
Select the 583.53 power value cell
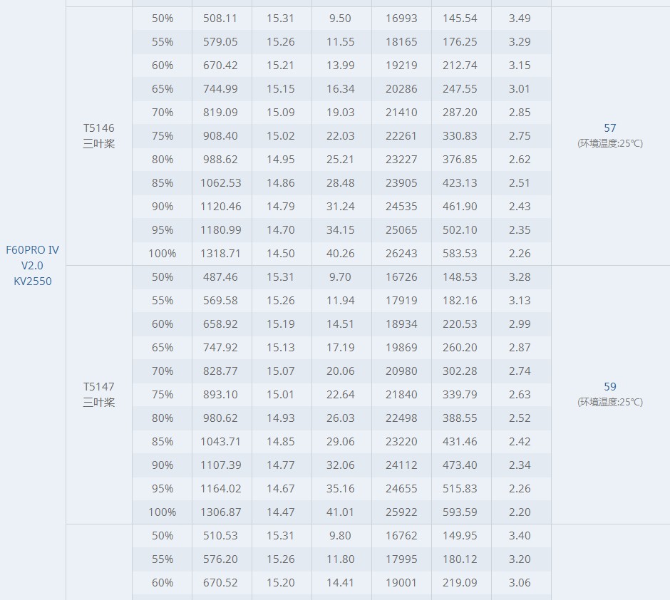tap(460, 254)
